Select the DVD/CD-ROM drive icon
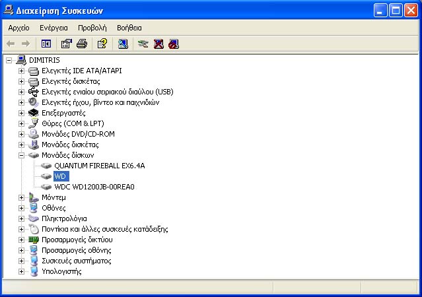This screenshot has height=297, width=422. click(x=34, y=134)
